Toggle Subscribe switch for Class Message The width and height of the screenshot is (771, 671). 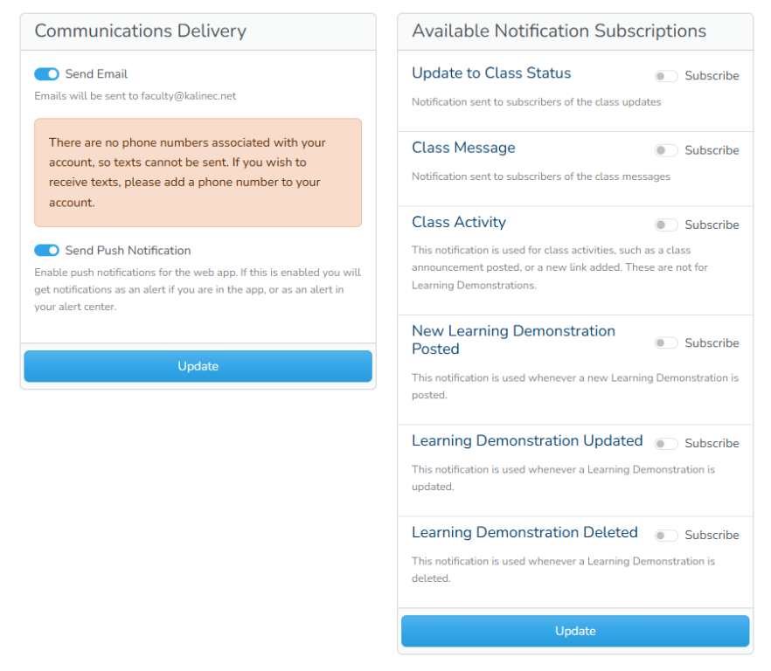[x=666, y=150]
